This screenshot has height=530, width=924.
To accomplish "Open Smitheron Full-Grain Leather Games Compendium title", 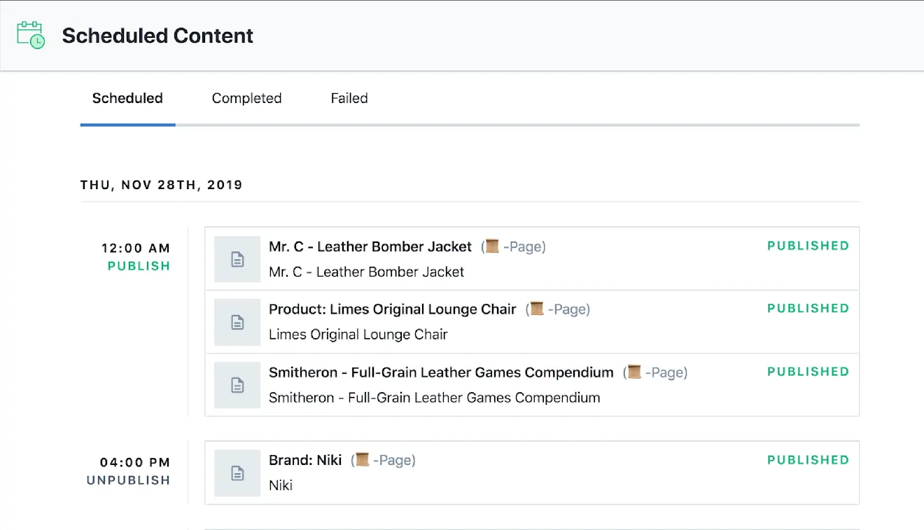I will pos(441,372).
